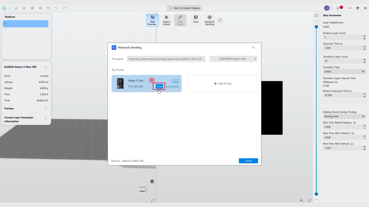This screenshot has height=207, width=369.
Task: Click the Exposure Time stepper arrows
Action: pyautogui.click(x=364, y=48)
